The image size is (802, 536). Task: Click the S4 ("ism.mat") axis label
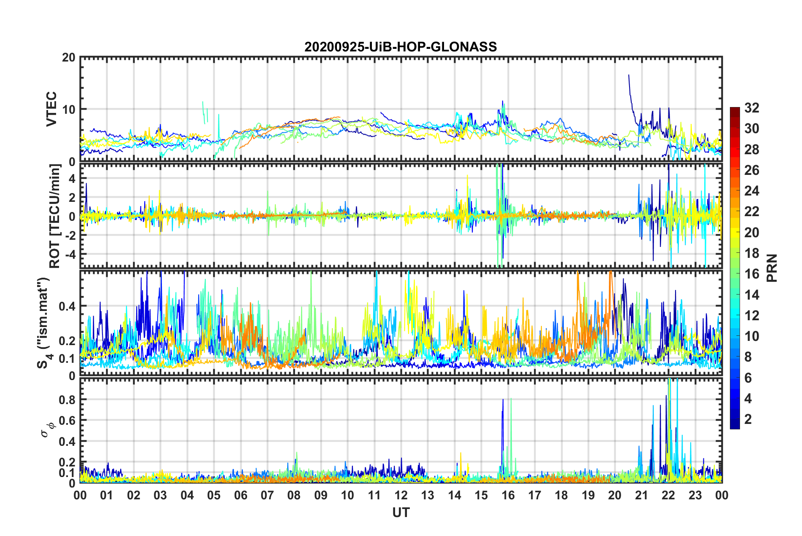click(43, 323)
